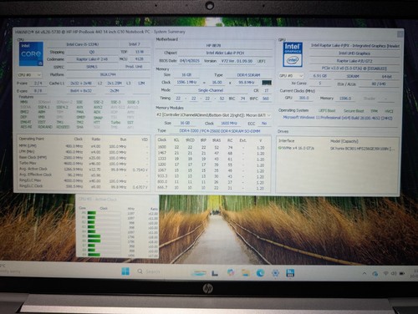Click the GPU memory clock 1596.0 value
This screenshot has height=314, width=418.
[x=345, y=99]
